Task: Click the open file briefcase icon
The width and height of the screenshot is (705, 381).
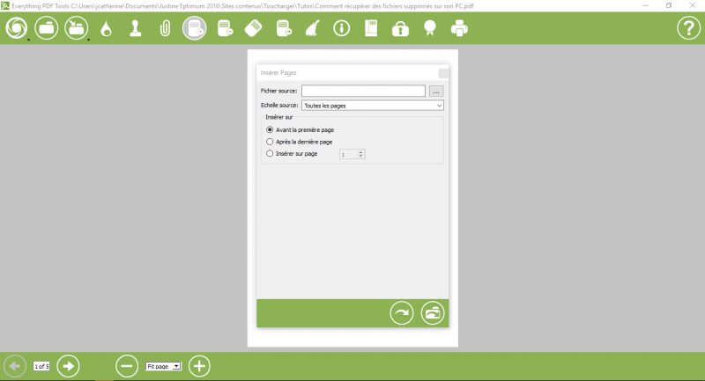Action: point(47,28)
